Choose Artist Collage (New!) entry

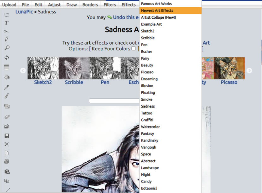(x=170, y=17)
